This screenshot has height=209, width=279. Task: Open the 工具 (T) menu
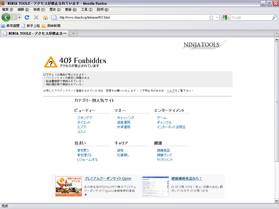tap(87, 10)
